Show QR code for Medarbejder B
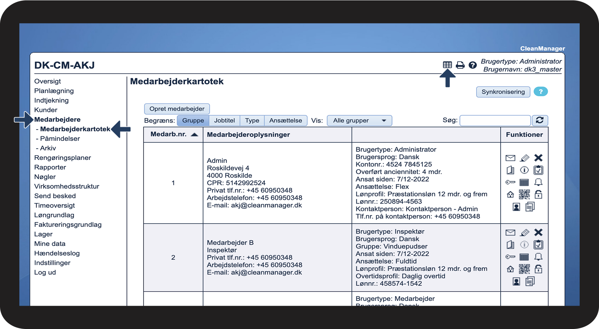This screenshot has height=329, width=599. click(524, 269)
